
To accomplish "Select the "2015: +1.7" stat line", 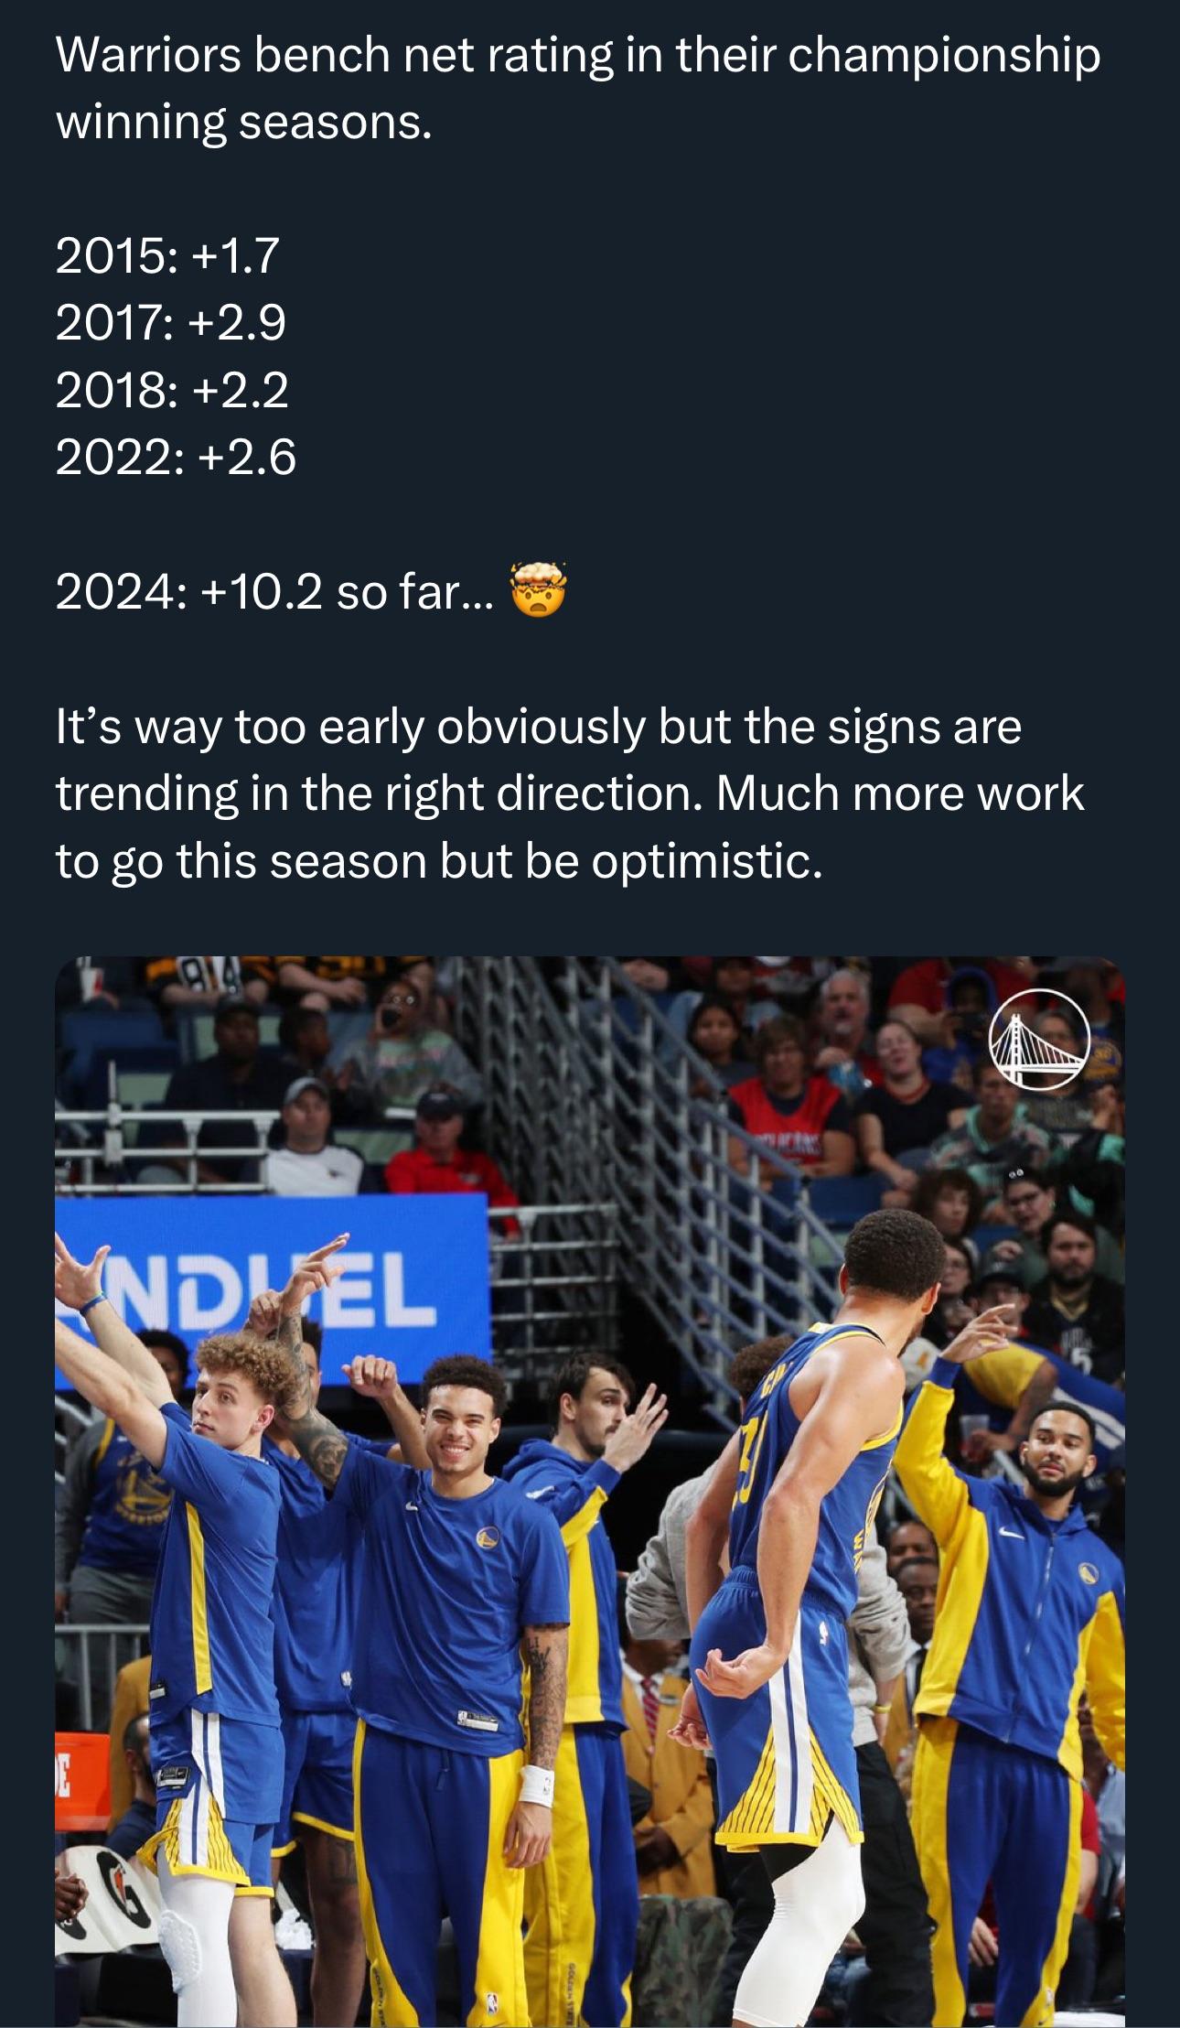I will pos(167,255).
